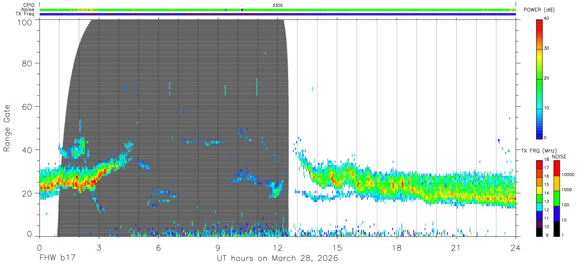Click the x-axis tick label '12'
Viewport: 580px width, 268px height.
click(x=277, y=248)
